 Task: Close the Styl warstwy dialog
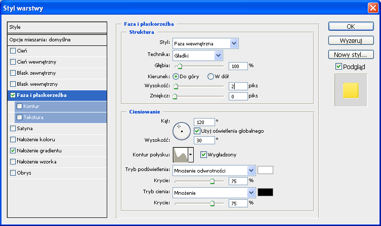tap(373, 8)
